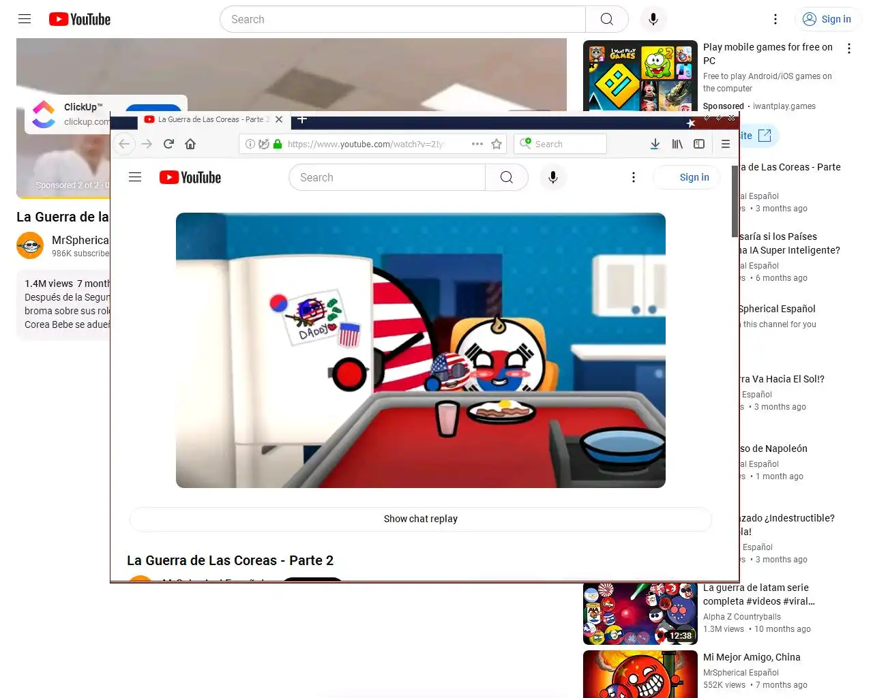
Task: Open Mi Mejor Amigo, China thumbnail
Action: pyautogui.click(x=640, y=674)
